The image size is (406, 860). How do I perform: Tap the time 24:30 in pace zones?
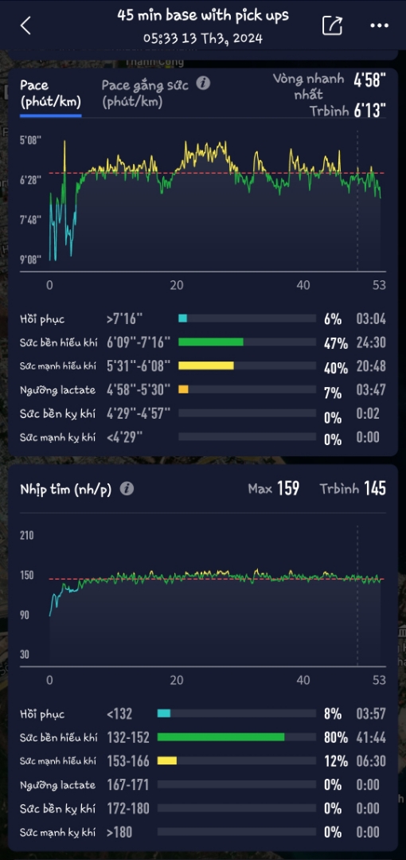click(370, 342)
